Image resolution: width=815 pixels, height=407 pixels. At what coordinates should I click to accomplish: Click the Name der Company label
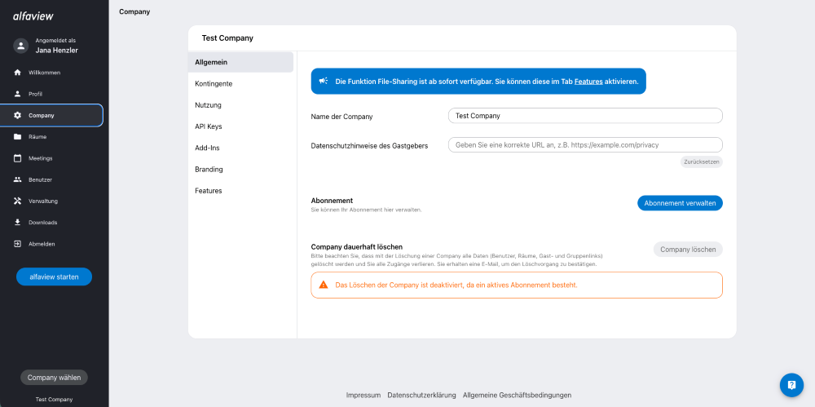pyautogui.click(x=341, y=117)
